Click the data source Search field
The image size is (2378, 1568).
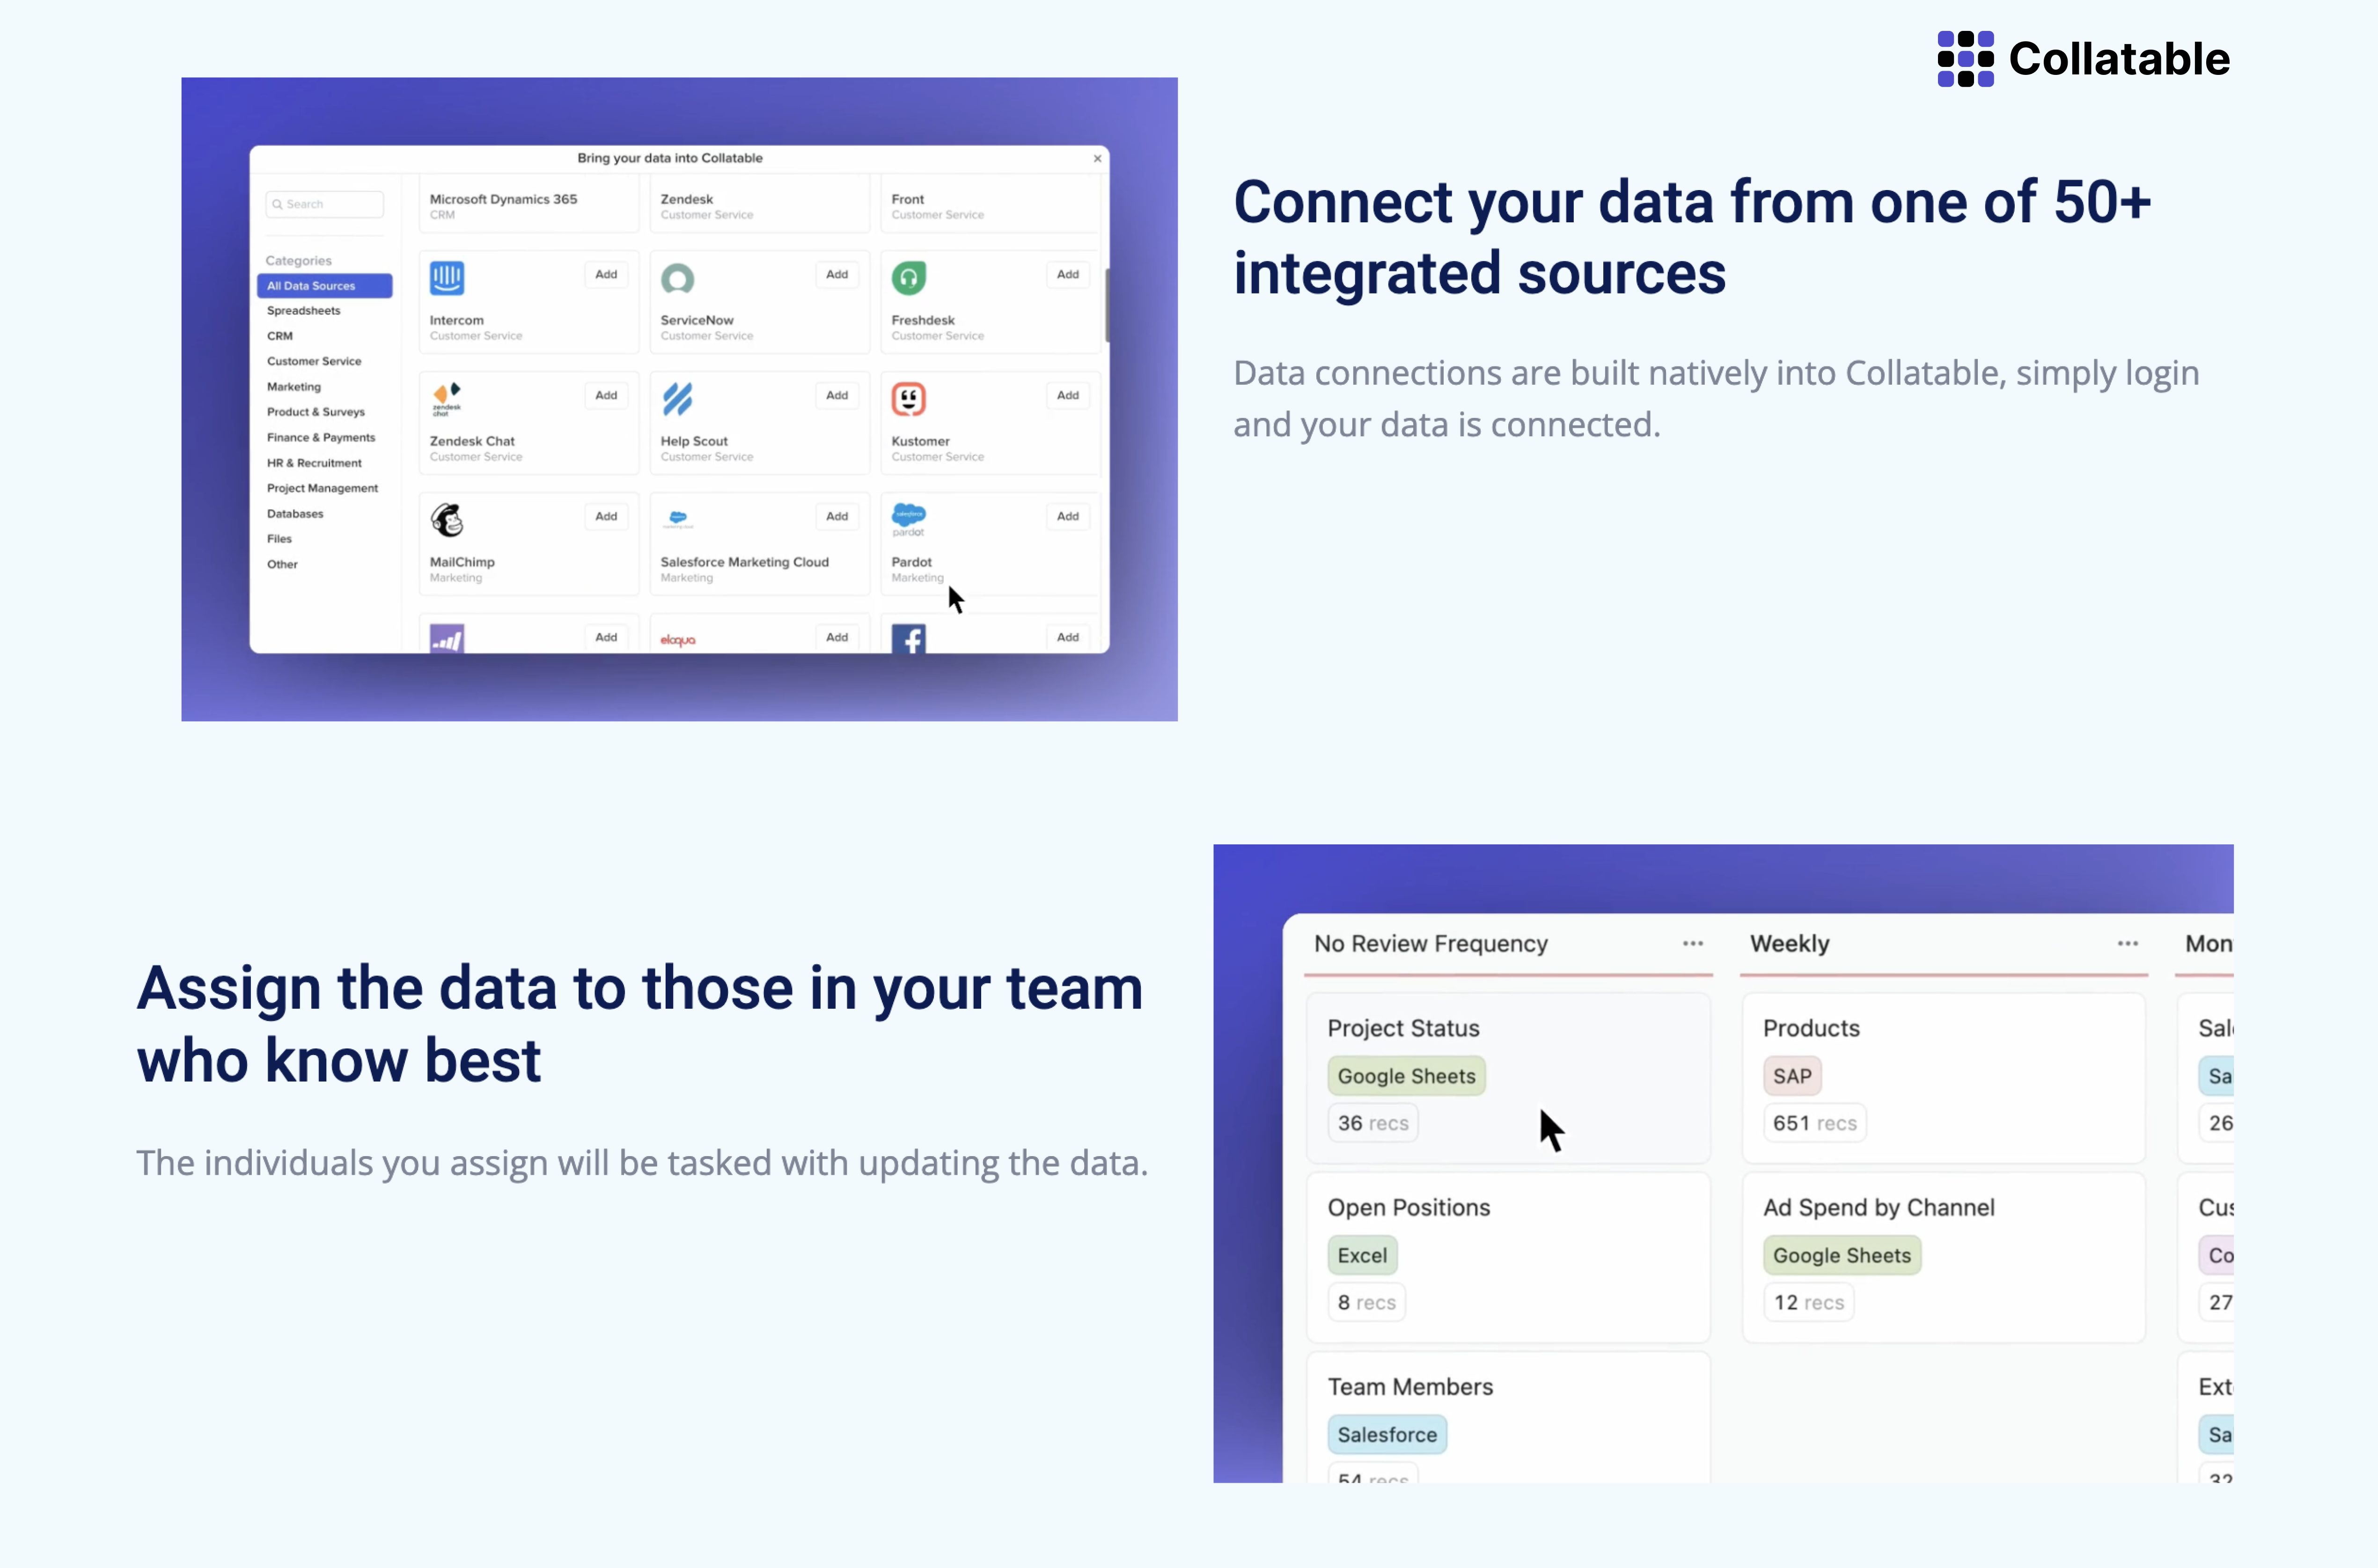[324, 204]
